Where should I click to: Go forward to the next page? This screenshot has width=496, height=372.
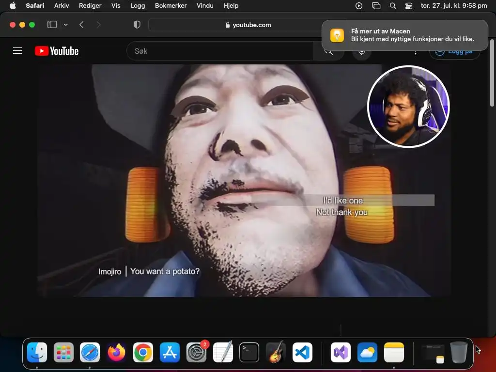click(98, 25)
